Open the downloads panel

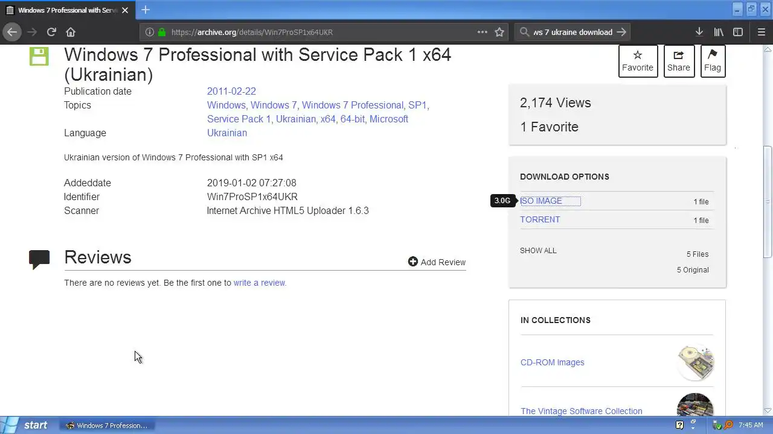[x=699, y=32]
